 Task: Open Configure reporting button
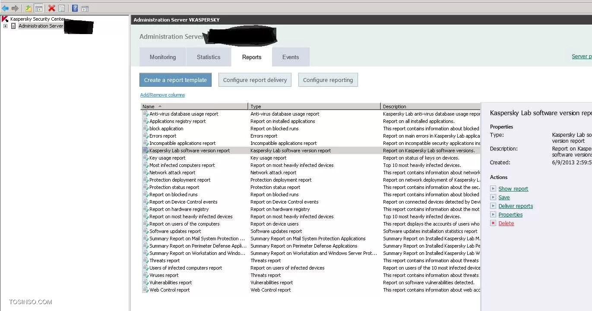coord(328,80)
